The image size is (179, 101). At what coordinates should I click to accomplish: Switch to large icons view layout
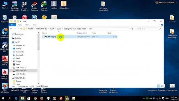[162, 86]
